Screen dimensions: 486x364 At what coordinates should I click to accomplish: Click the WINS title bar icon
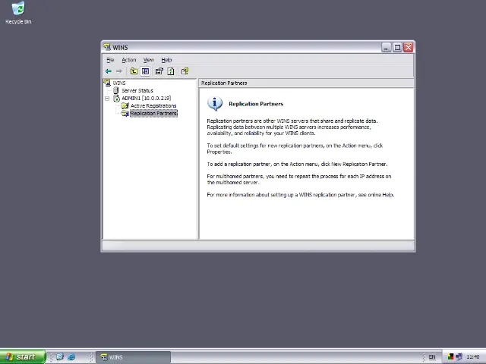click(x=107, y=47)
